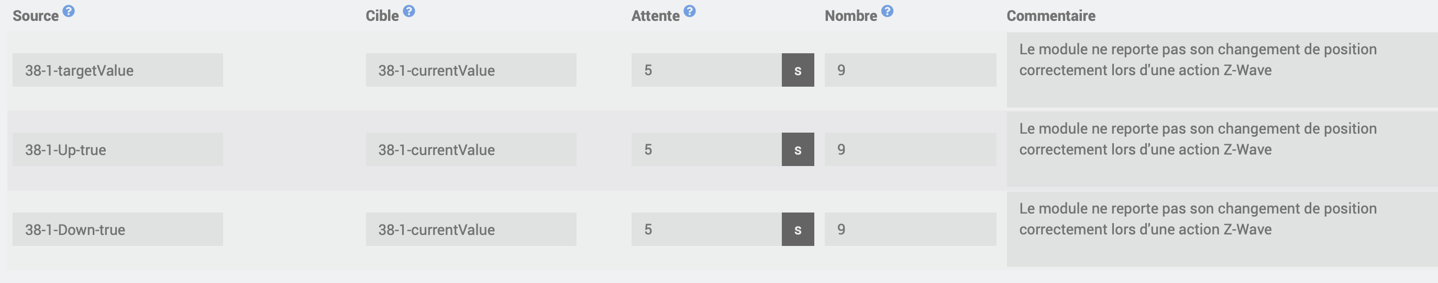Edit the Commentaire text of the Up-true row
Image resolution: width=1438 pixels, height=283 pixels.
(1223, 149)
